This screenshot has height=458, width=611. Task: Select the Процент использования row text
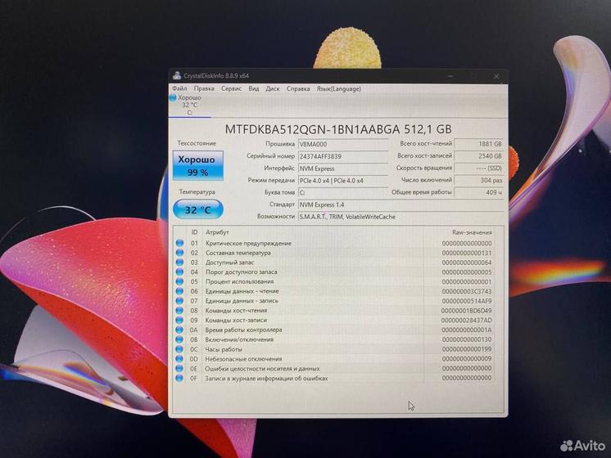click(239, 281)
